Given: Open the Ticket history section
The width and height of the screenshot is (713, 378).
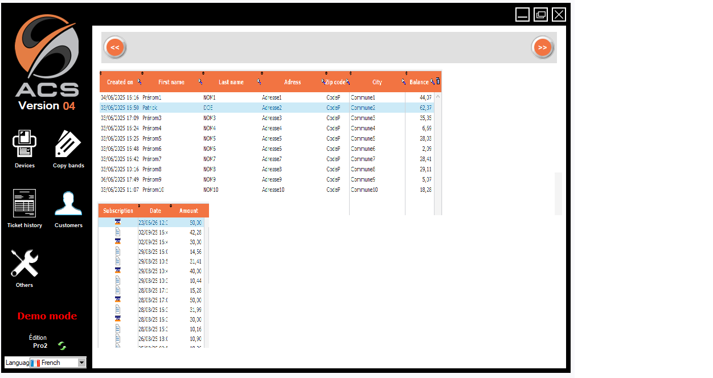Looking at the screenshot, I should pos(24,208).
